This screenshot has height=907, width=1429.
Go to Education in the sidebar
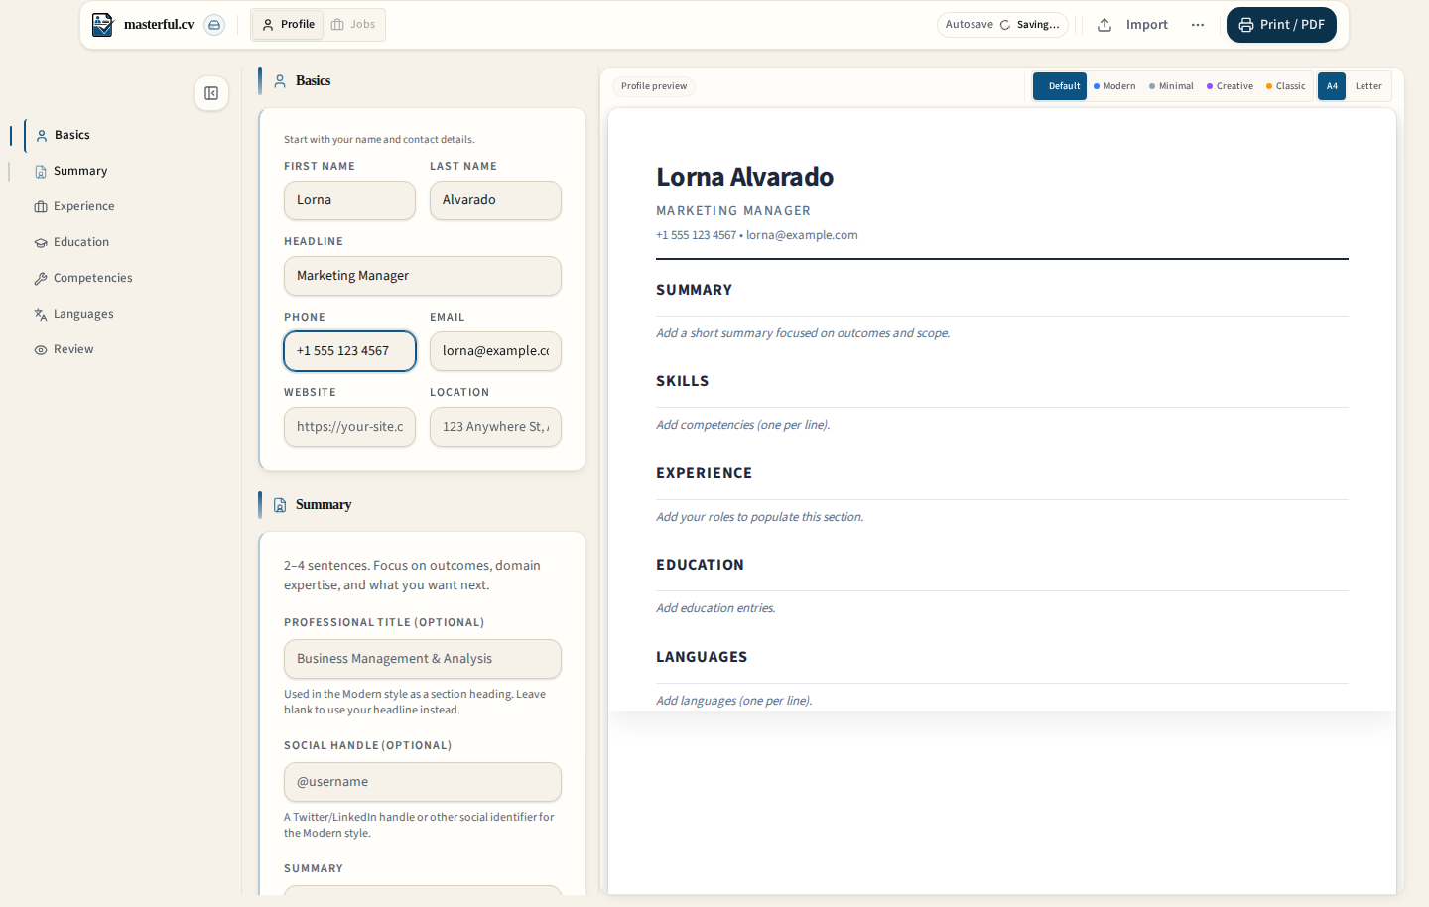click(x=81, y=242)
